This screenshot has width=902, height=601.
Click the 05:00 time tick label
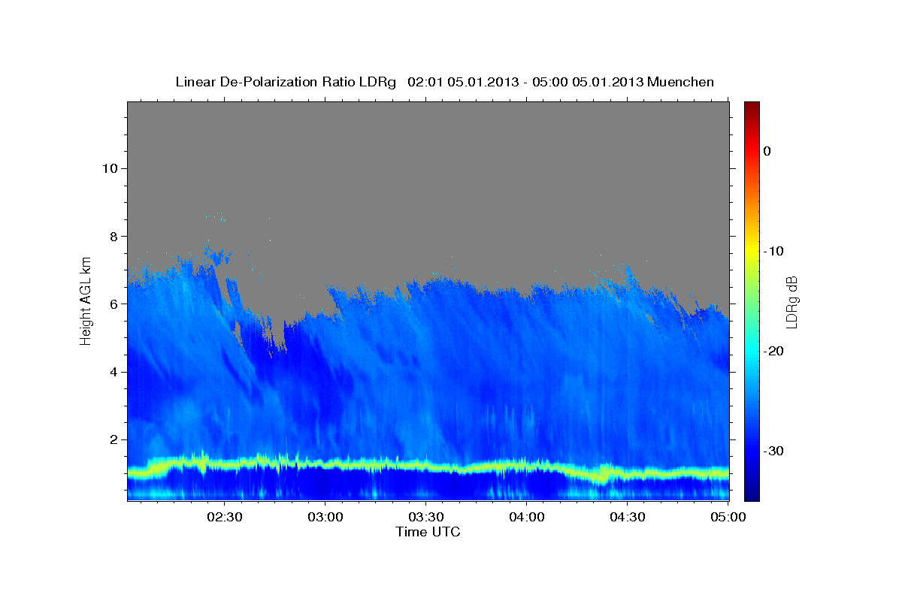coord(728,517)
